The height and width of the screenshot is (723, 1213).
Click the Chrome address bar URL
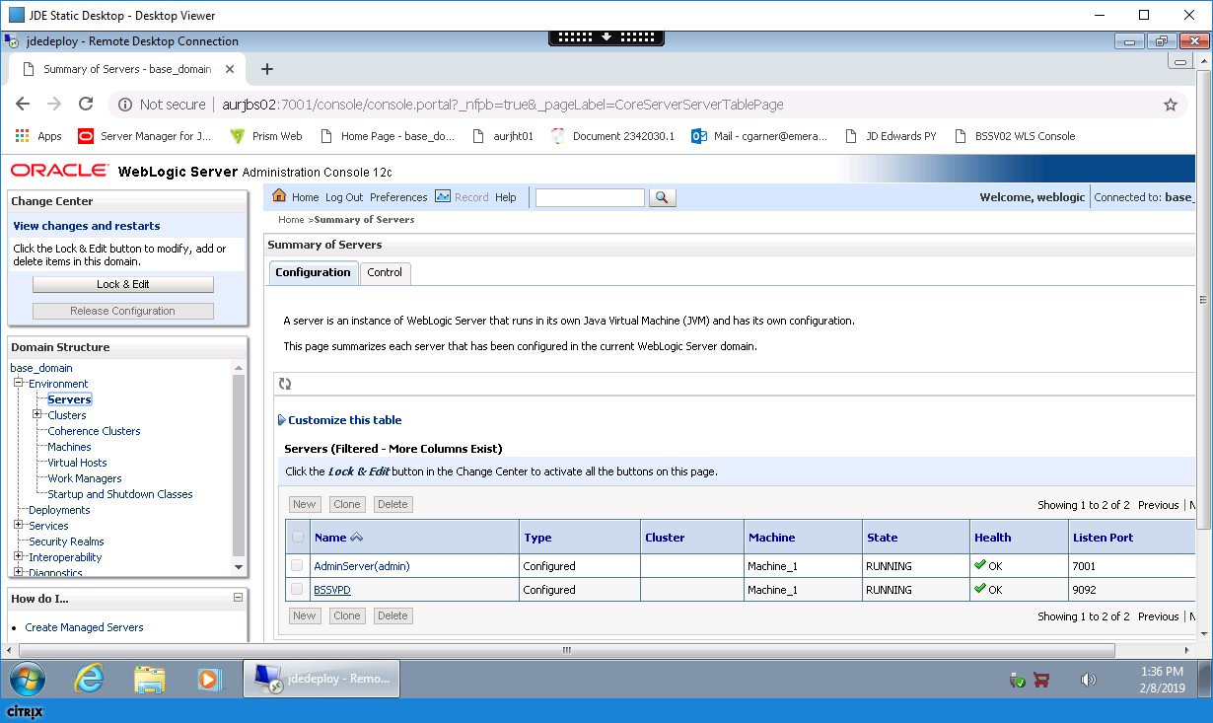(x=501, y=105)
